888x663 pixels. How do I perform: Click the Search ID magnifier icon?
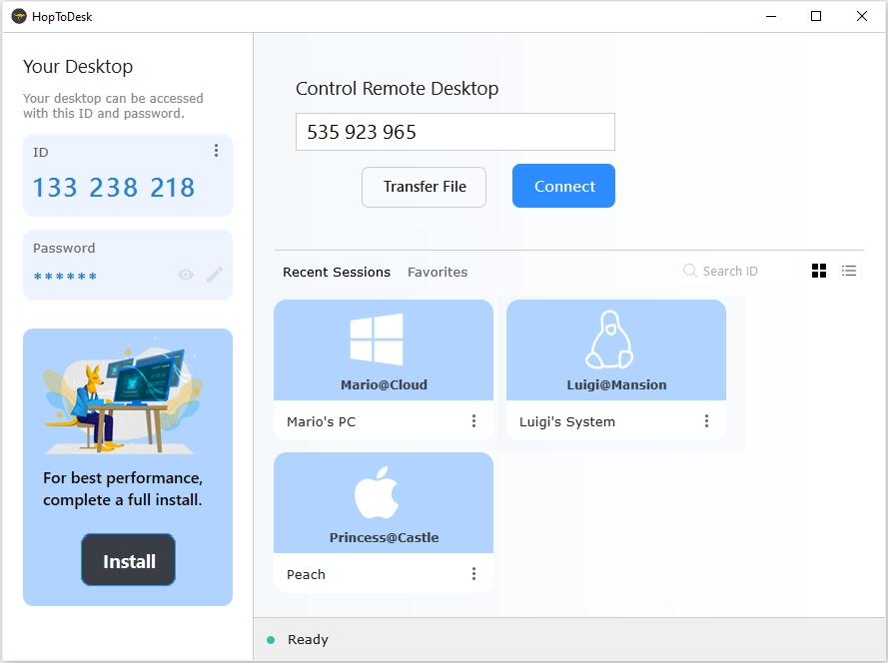(689, 271)
